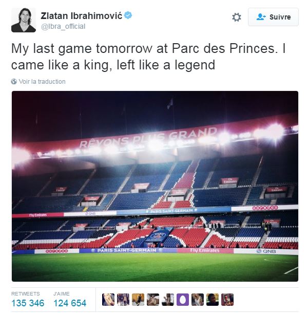Click the blue verified badge icon

tap(128, 15)
